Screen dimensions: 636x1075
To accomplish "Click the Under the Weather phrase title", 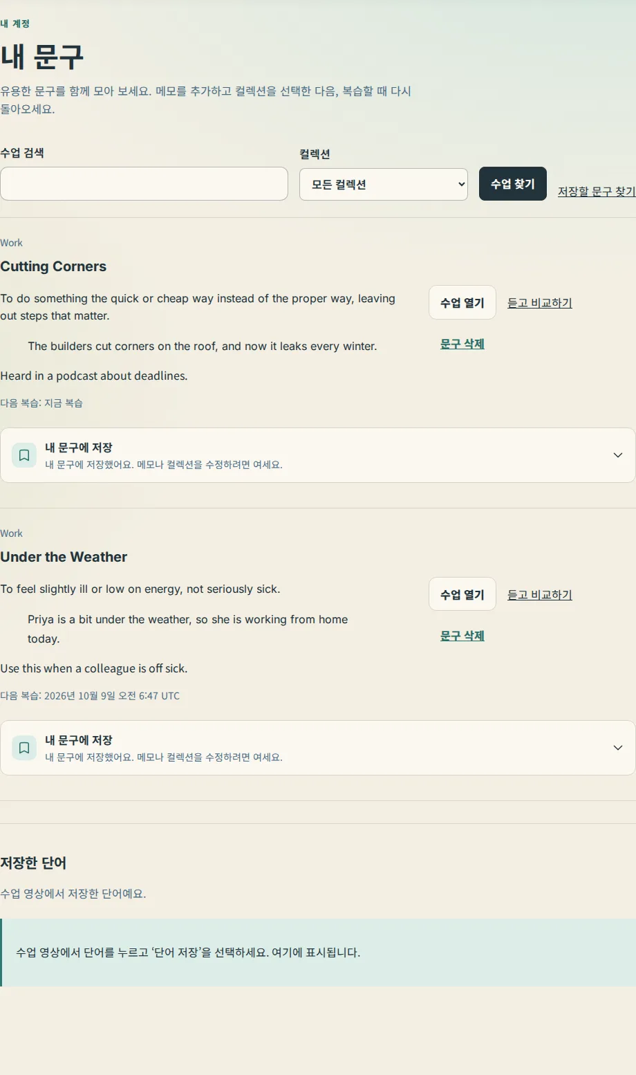I will pyautogui.click(x=64, y=557).
